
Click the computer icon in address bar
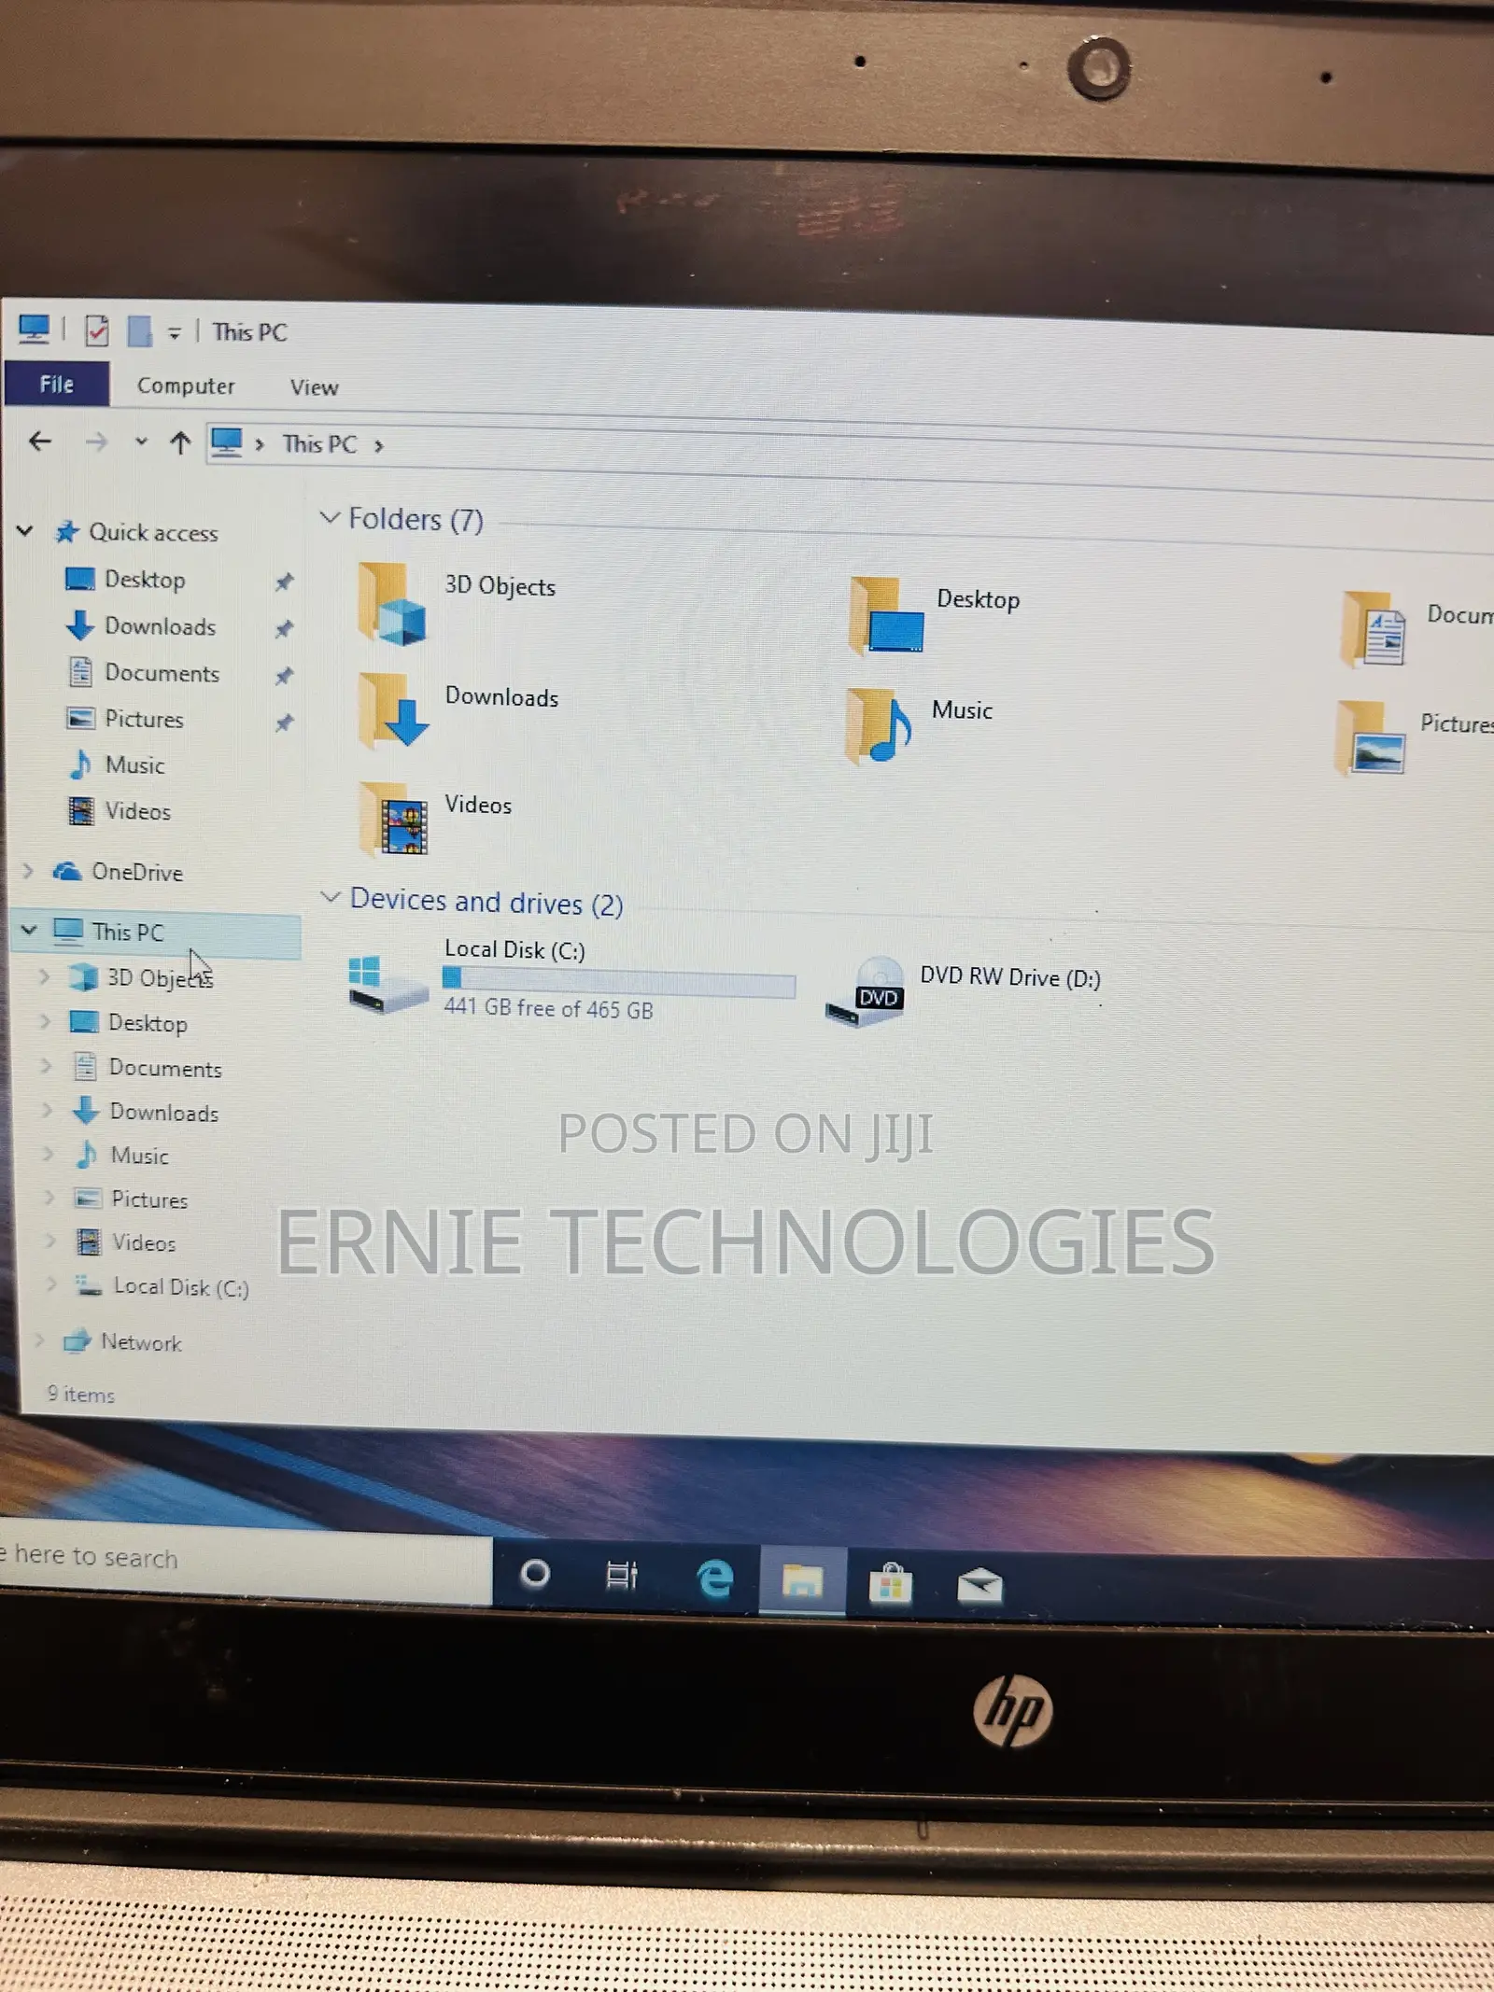(x=226, y=442)
